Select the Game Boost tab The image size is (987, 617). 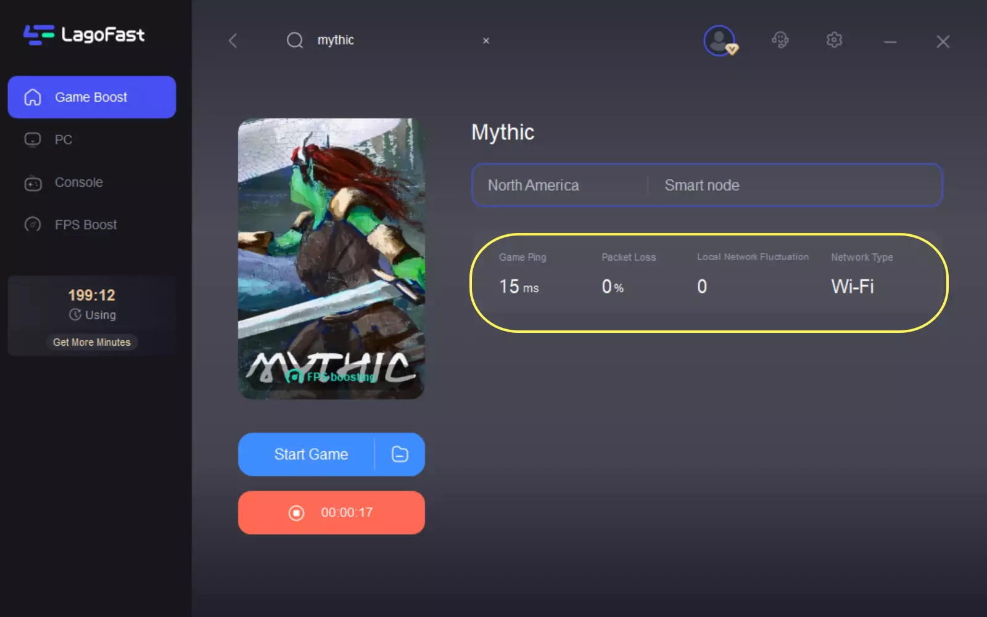pyautogui.click(x=91, y=97)
